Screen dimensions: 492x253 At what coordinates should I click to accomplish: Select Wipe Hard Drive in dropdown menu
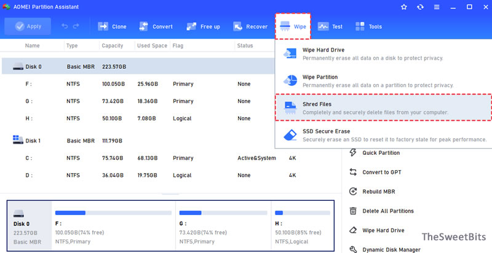pyautogui.click(x=383, y=53)
